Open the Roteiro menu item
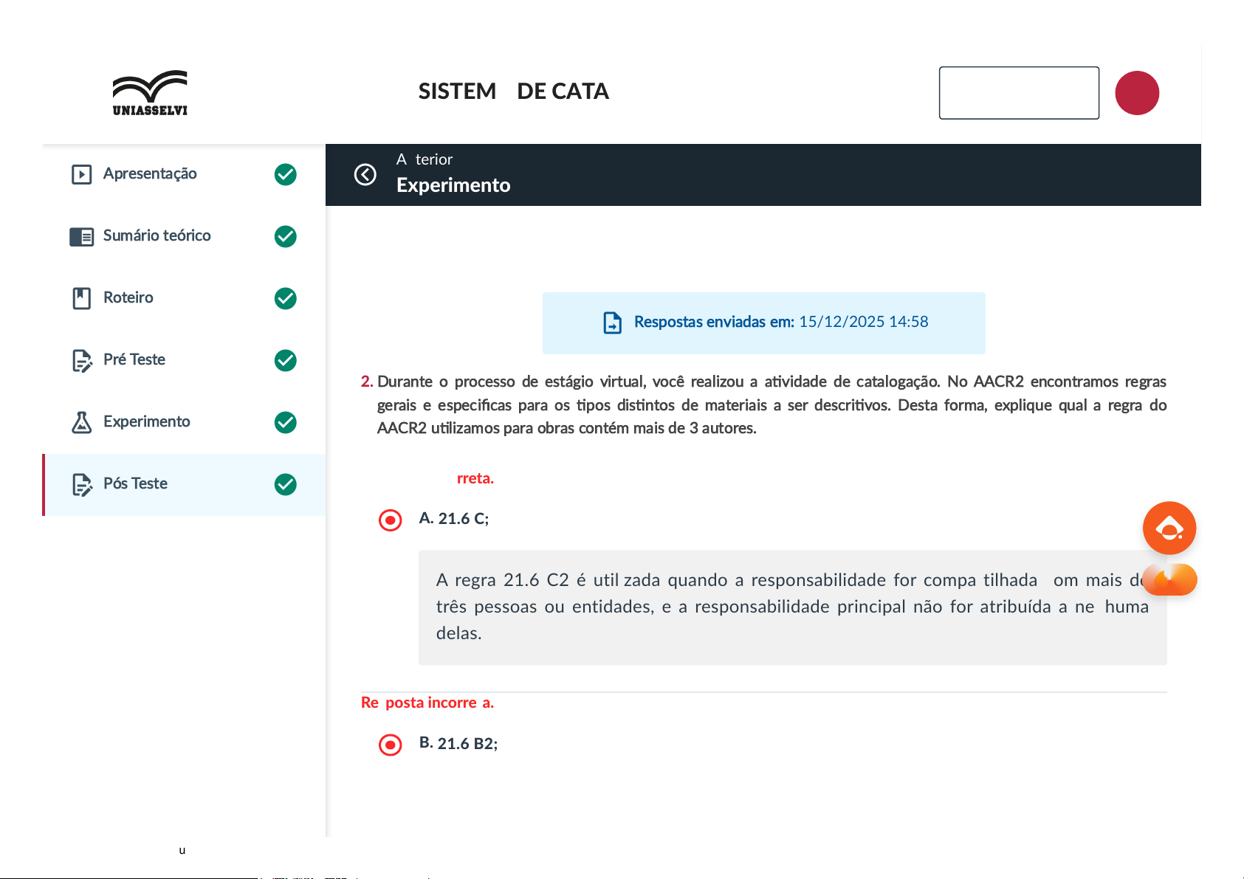This screenshot has height=879, width=1244. [x=128, y=298]
